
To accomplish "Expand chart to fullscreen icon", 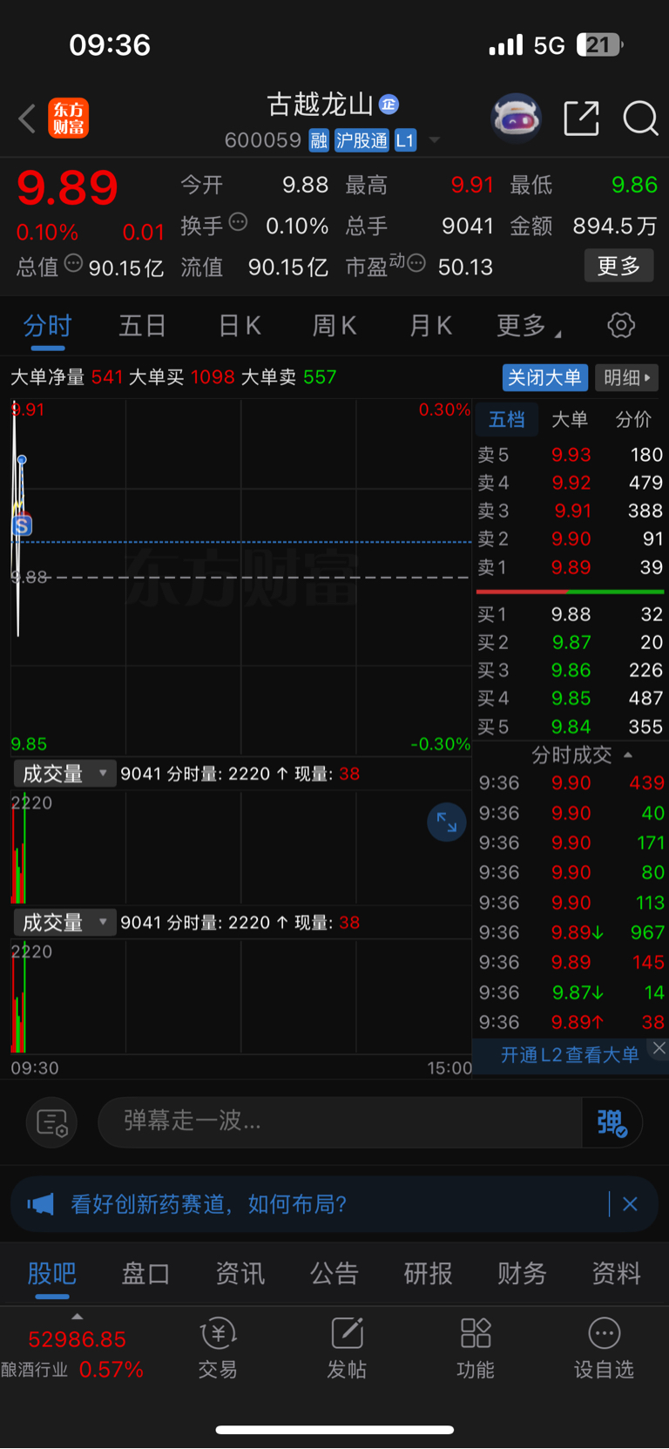I will coord(446,823).
